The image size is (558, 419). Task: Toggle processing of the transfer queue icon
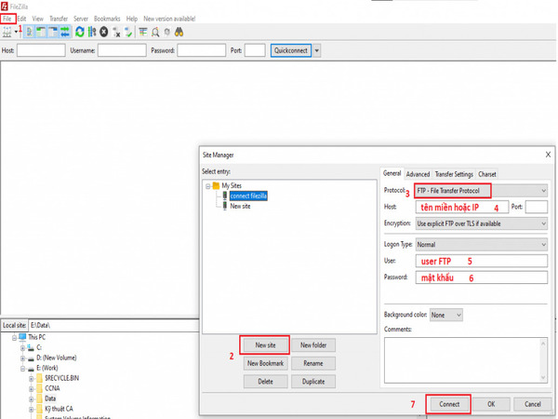(x=91, y=31)
